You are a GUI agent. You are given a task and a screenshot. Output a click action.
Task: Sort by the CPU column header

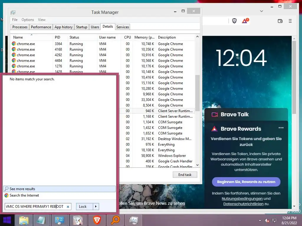[x=127, y=37]
